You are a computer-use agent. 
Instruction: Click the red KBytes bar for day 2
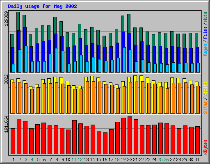pyautogui.click(x=19, y=137)
